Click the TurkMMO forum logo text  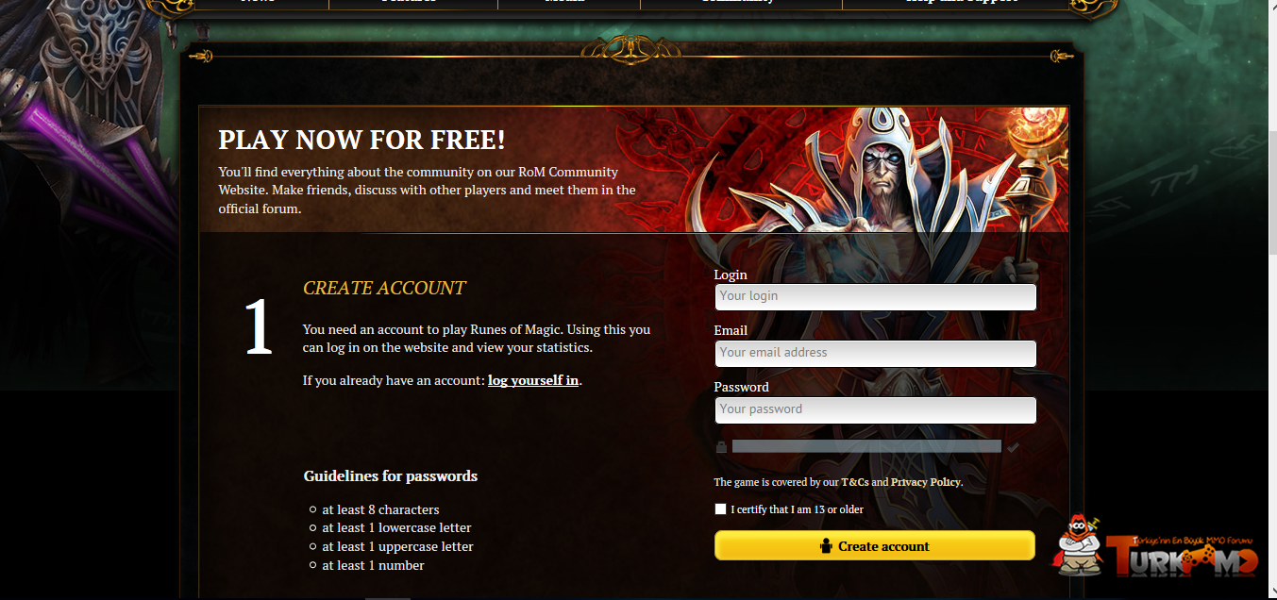[1182, 556]
